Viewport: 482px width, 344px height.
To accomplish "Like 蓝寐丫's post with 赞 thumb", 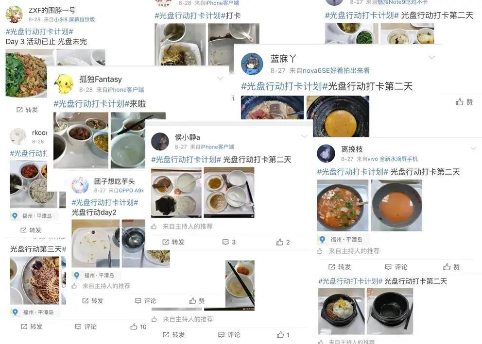I will pos(464,102).
